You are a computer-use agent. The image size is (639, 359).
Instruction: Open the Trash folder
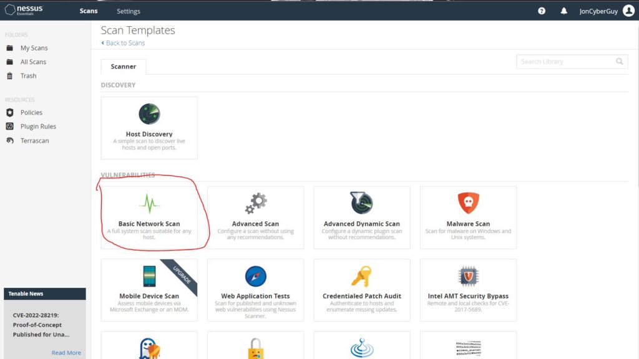(29, 75)
